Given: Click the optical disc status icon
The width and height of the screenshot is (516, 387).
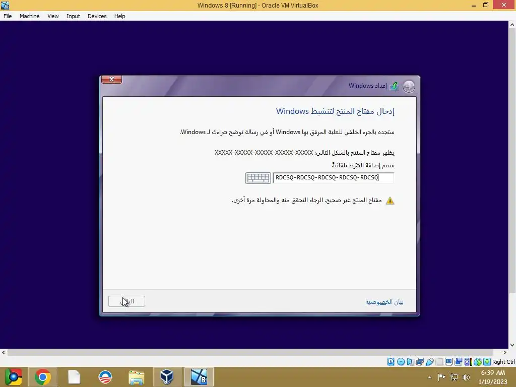Looking at the screenshot, I should 401,362.
